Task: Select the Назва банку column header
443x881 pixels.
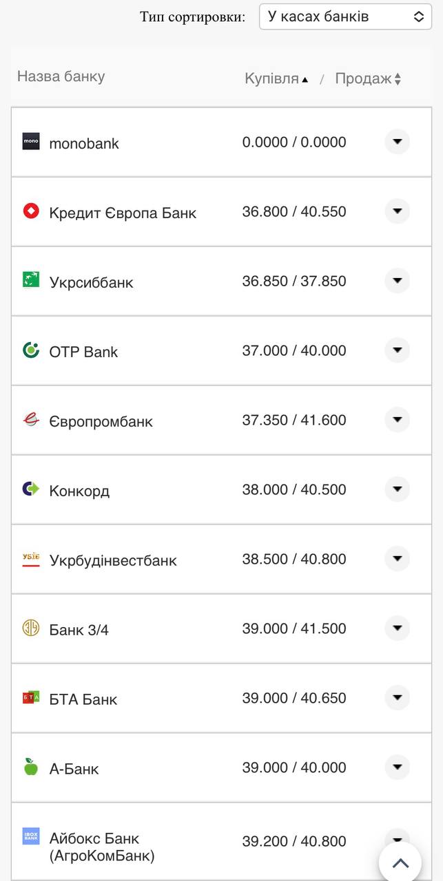Action: [x=59, y=78]
